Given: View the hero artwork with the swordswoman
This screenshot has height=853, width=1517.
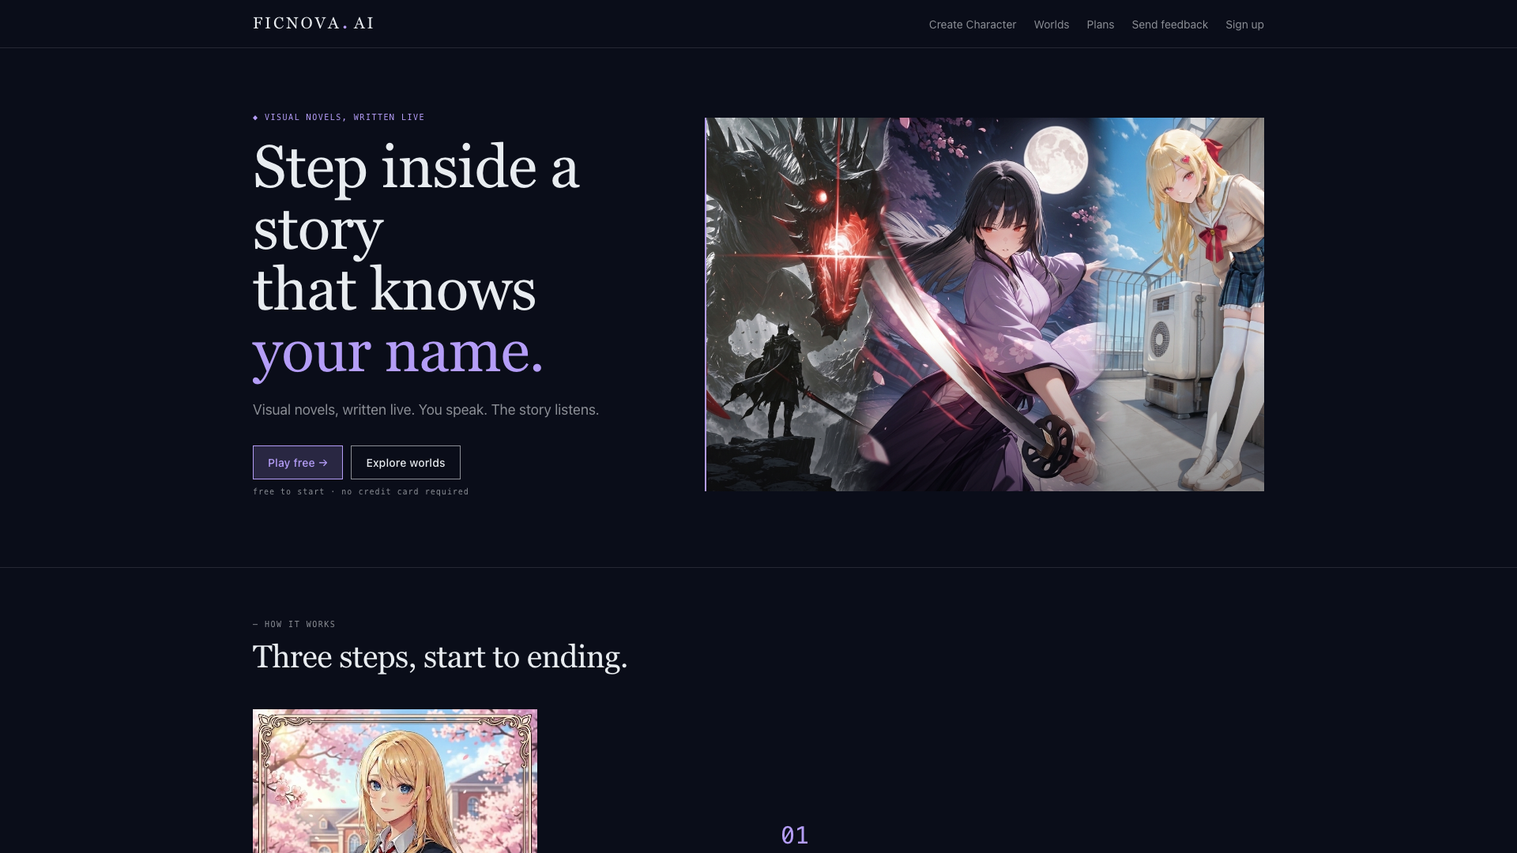Looking at the screenshot, I should coord(984,304).
